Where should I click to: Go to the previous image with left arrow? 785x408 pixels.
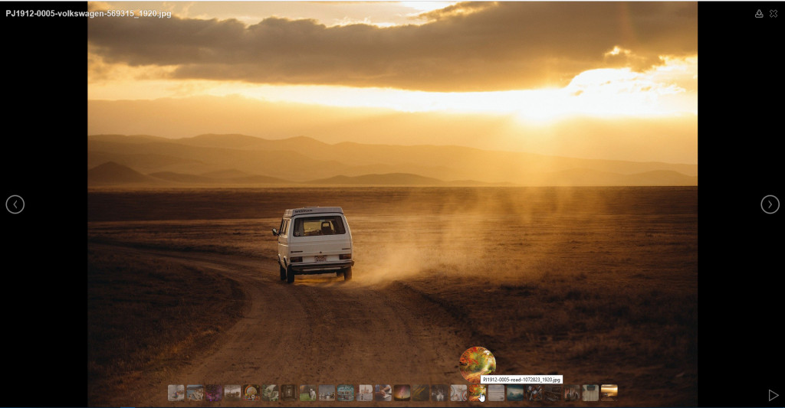pos(15,204)
